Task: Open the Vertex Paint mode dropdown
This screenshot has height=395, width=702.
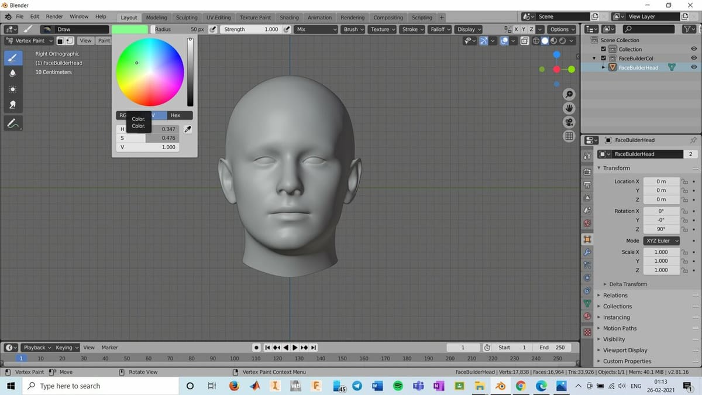Action: 29,41
